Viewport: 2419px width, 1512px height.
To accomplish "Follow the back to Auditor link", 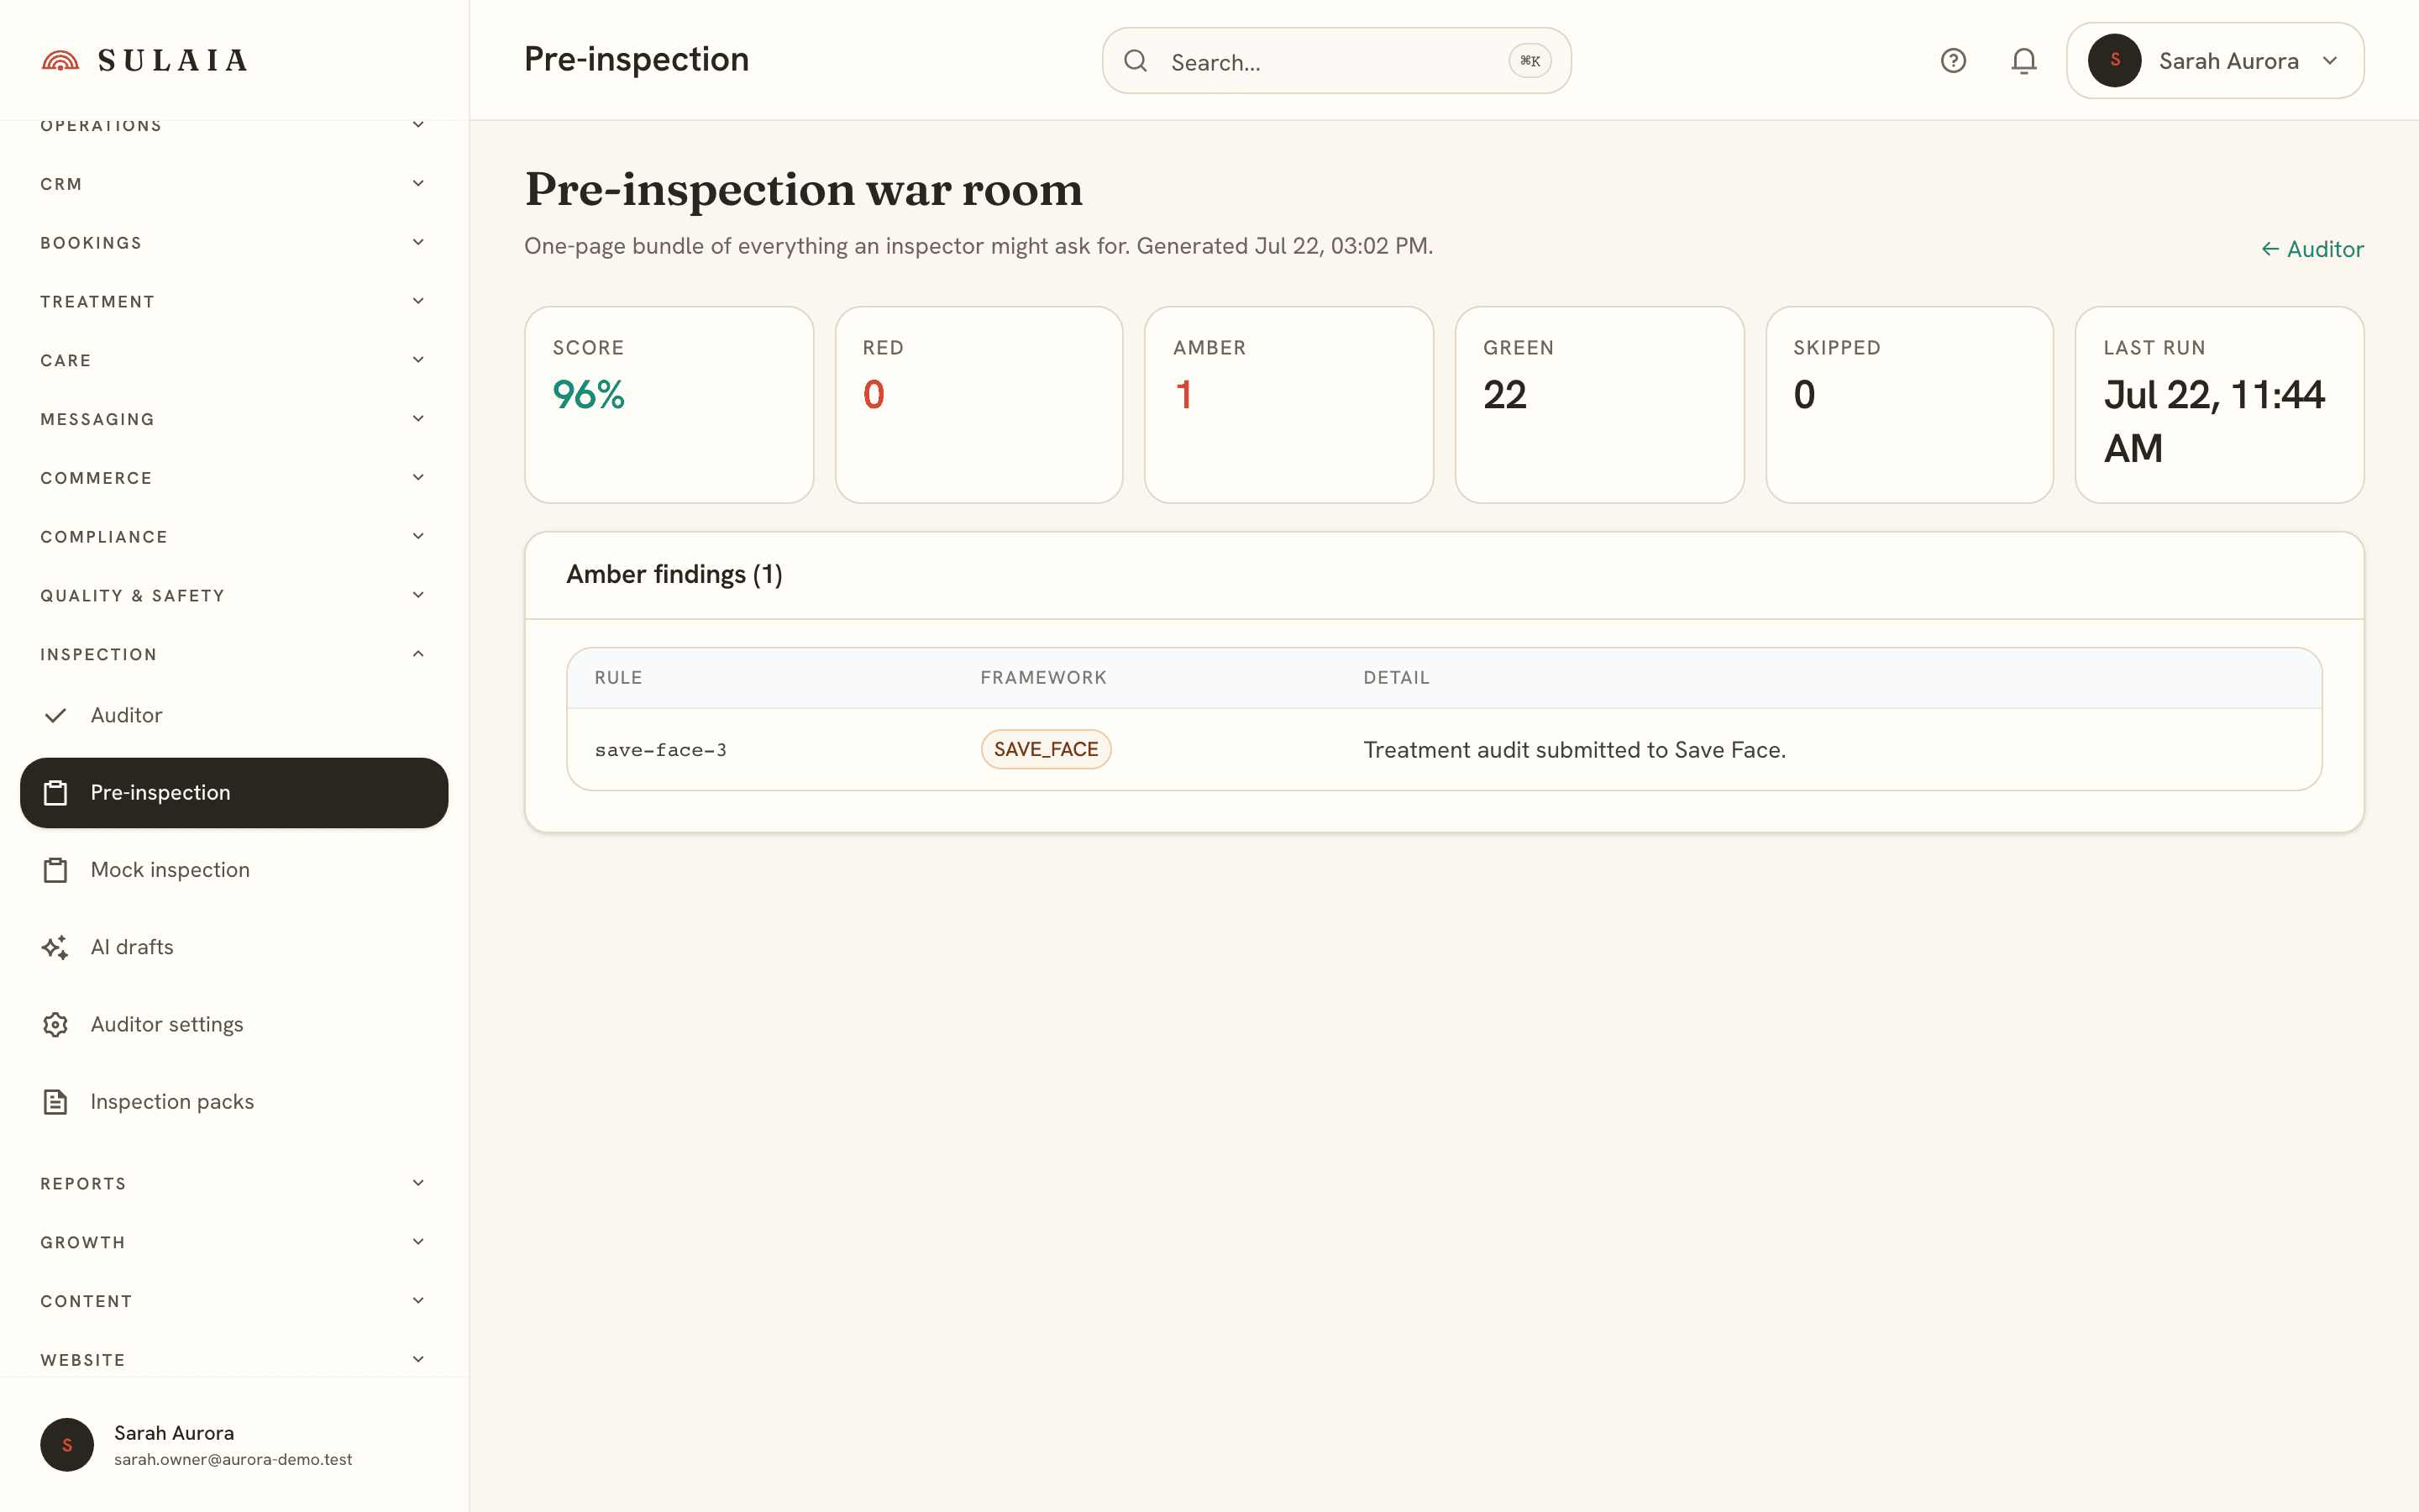I will 2312,249.
